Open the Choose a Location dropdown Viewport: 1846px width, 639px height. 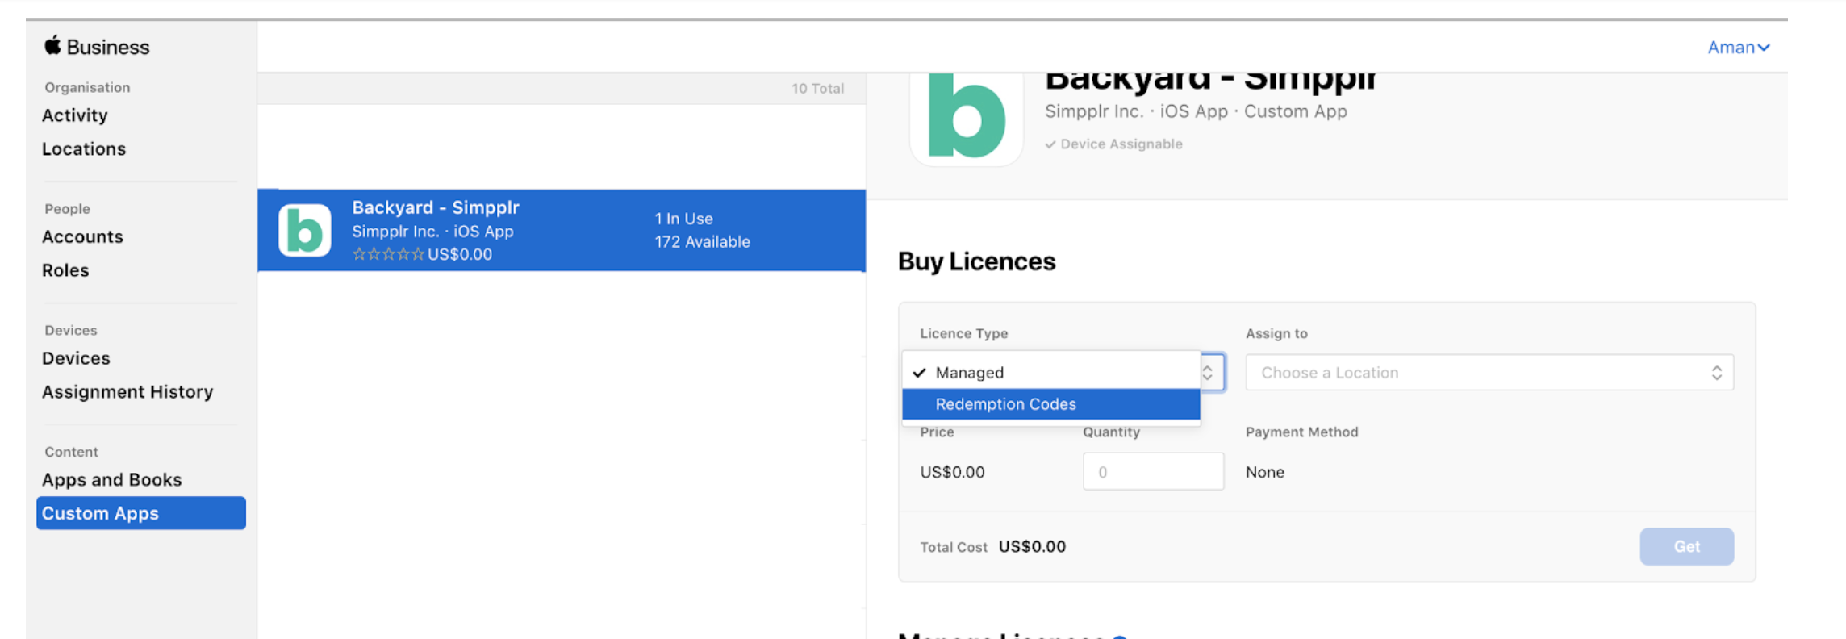point(1489,373)
